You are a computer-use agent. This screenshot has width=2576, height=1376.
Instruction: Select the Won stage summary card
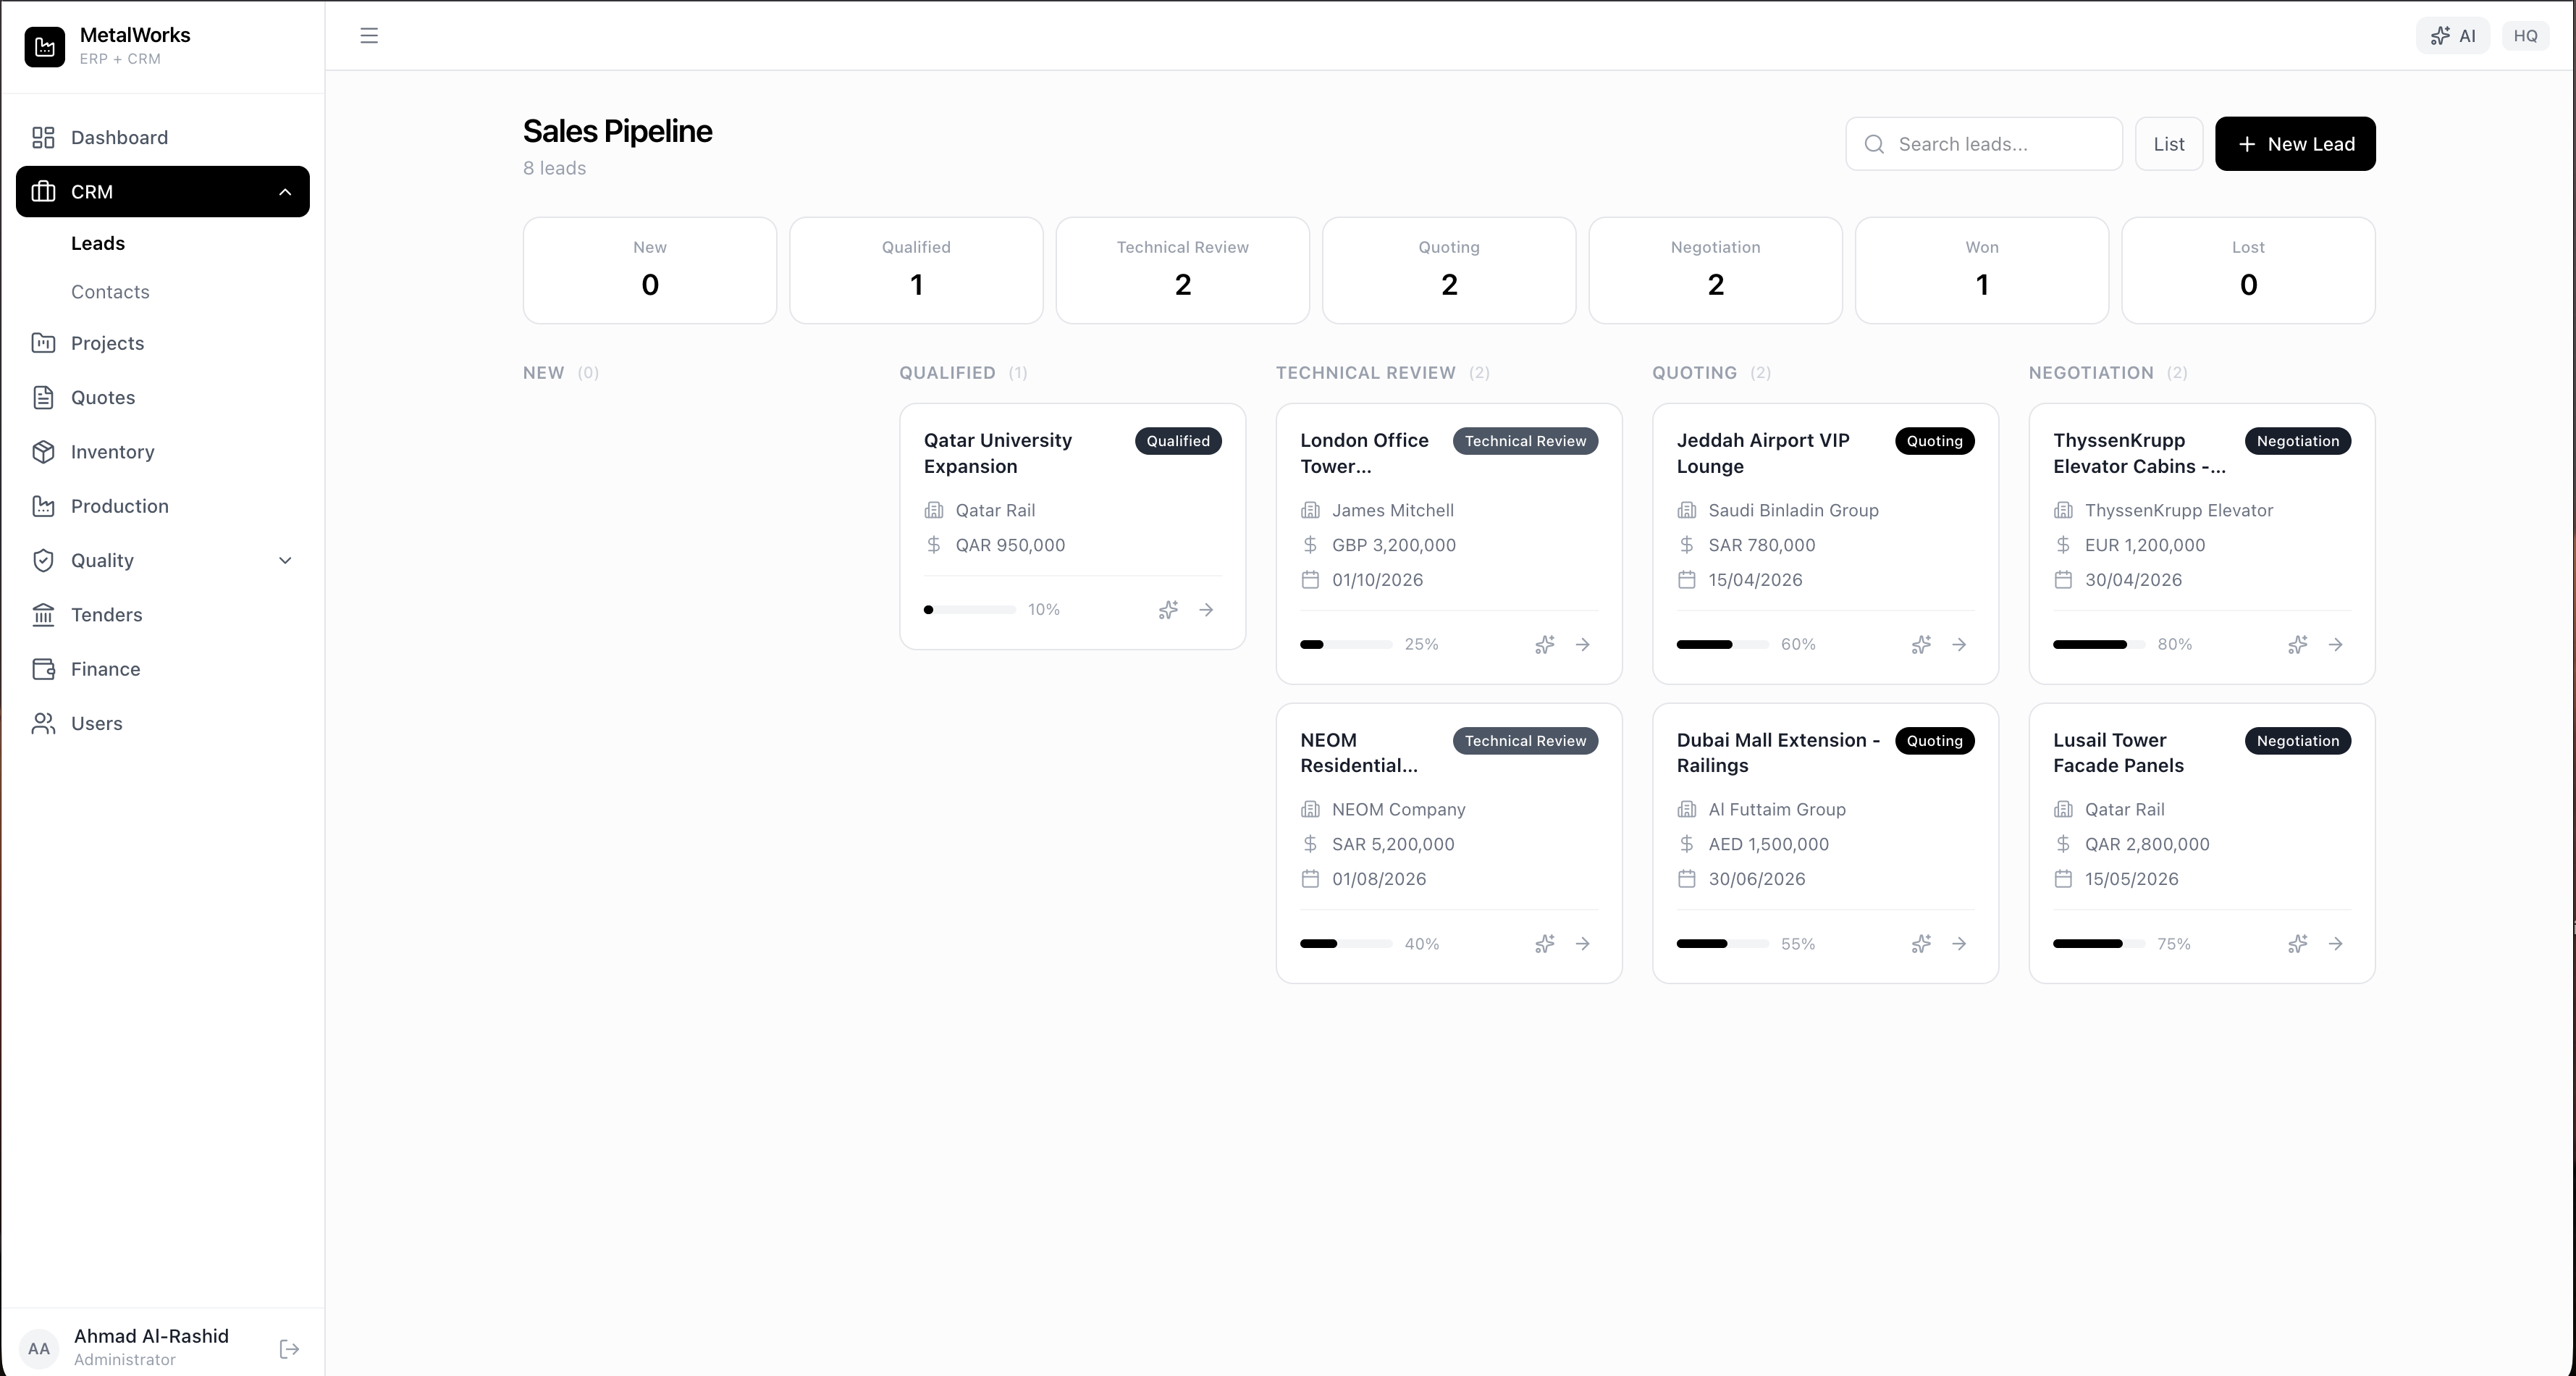1982,270
